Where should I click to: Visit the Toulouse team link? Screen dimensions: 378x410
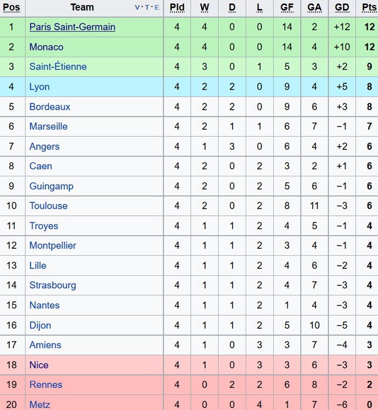(x=48, y=206)
